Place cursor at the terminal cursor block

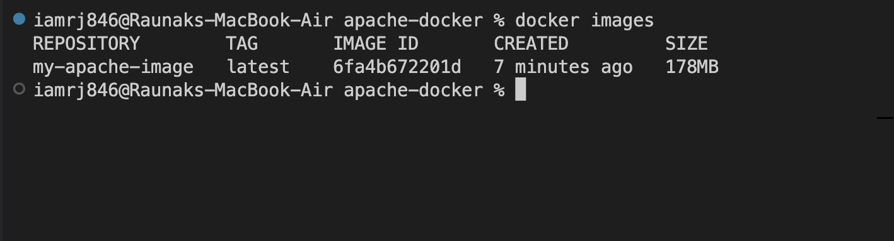pyautogui.click(x=520, y=90)
